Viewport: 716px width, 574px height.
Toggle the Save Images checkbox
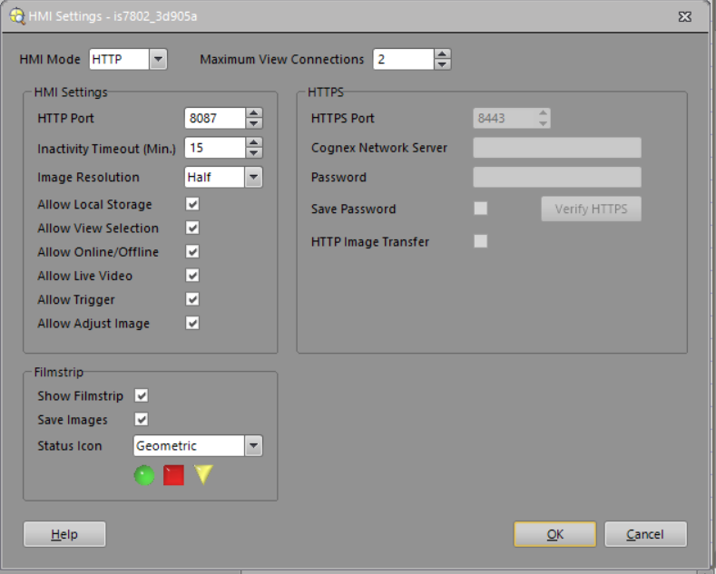point(142,419)
